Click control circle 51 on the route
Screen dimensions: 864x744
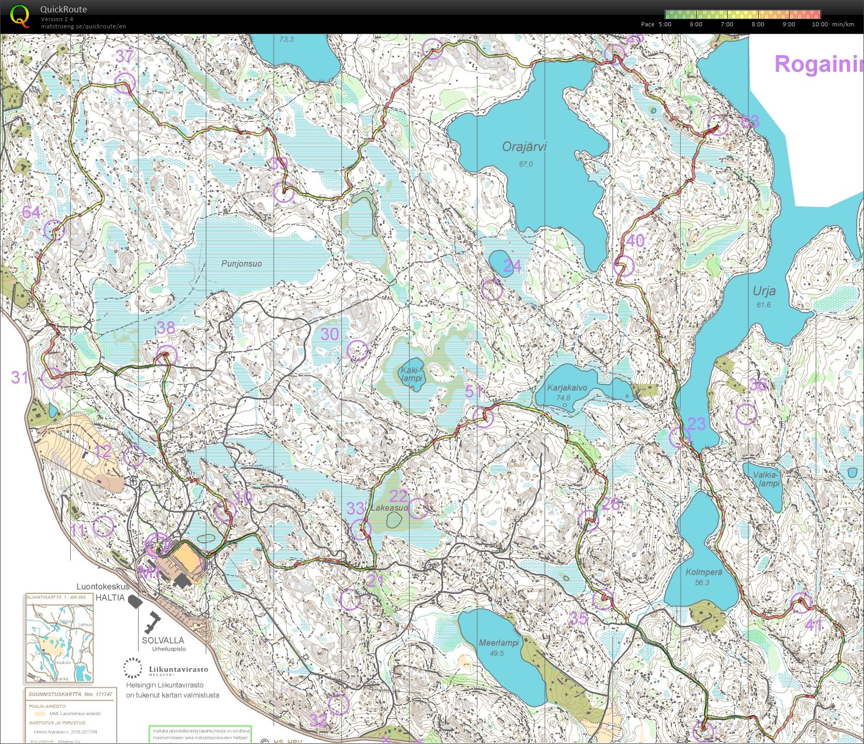(483, 417)
